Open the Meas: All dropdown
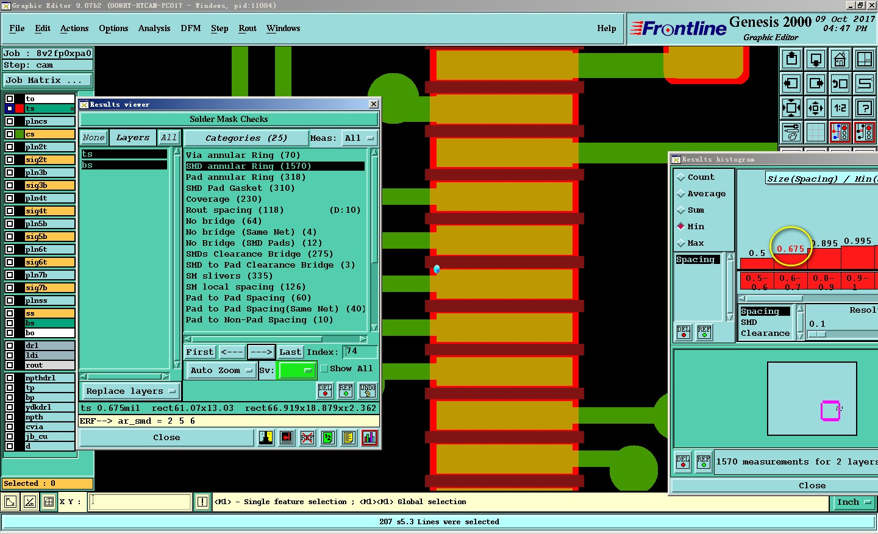This screenshot has height=534, width=878. (359, 138)
